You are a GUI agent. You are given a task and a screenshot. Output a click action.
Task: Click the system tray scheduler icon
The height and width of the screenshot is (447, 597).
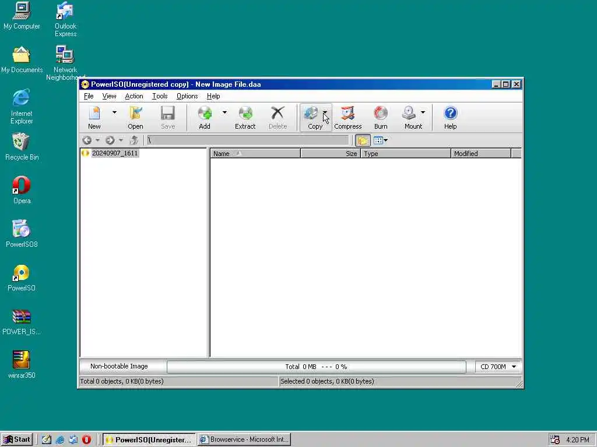pos(555,439)
